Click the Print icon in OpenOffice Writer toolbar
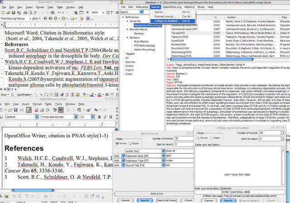This screenshot has width=290, height=203. [42, 110]
